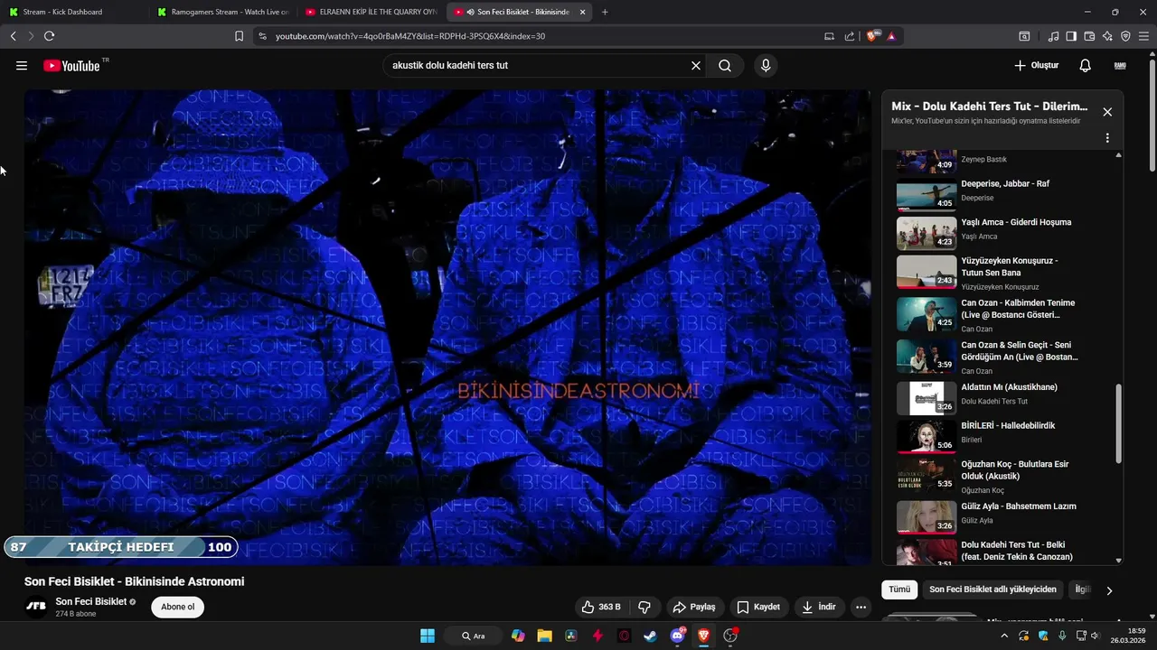Reload the current page
The height and width of the screenshot is (650, 1157).
[x=49, y=36]
